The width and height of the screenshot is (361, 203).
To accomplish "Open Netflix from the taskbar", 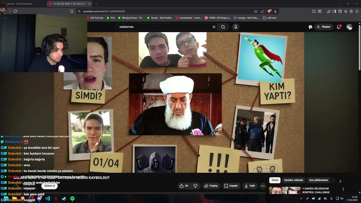I will (x=56, y=199).
